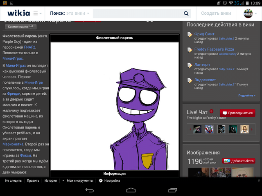Open the third dark animatronic chat avatar

[x=221, y=129]
